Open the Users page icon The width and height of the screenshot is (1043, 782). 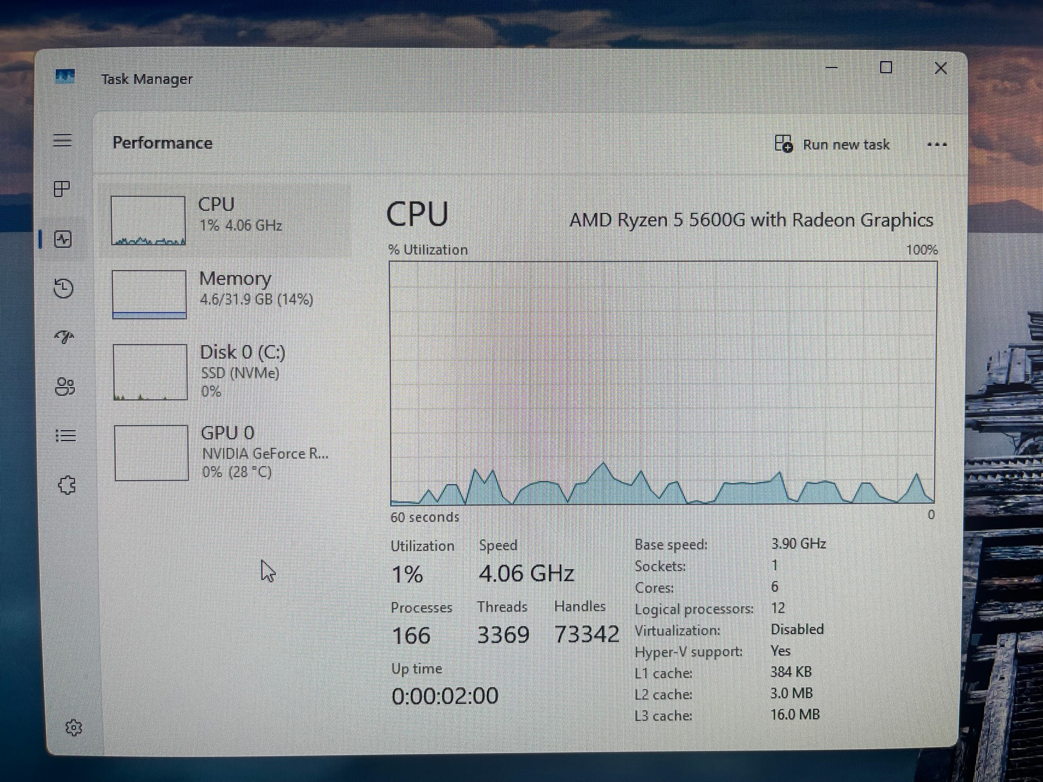pos(65,387)
